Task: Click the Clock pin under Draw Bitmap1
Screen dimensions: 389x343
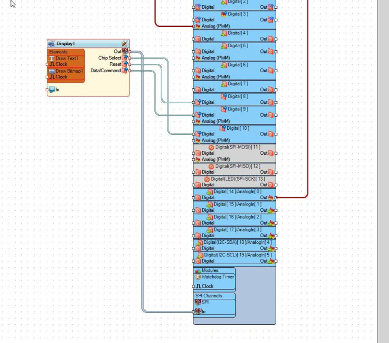Action: pos(47,77)
